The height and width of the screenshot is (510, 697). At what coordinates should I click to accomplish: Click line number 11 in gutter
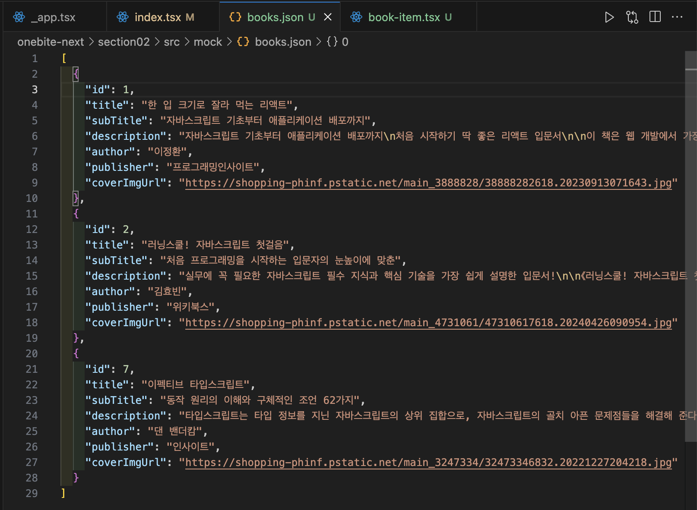point(32,214)
